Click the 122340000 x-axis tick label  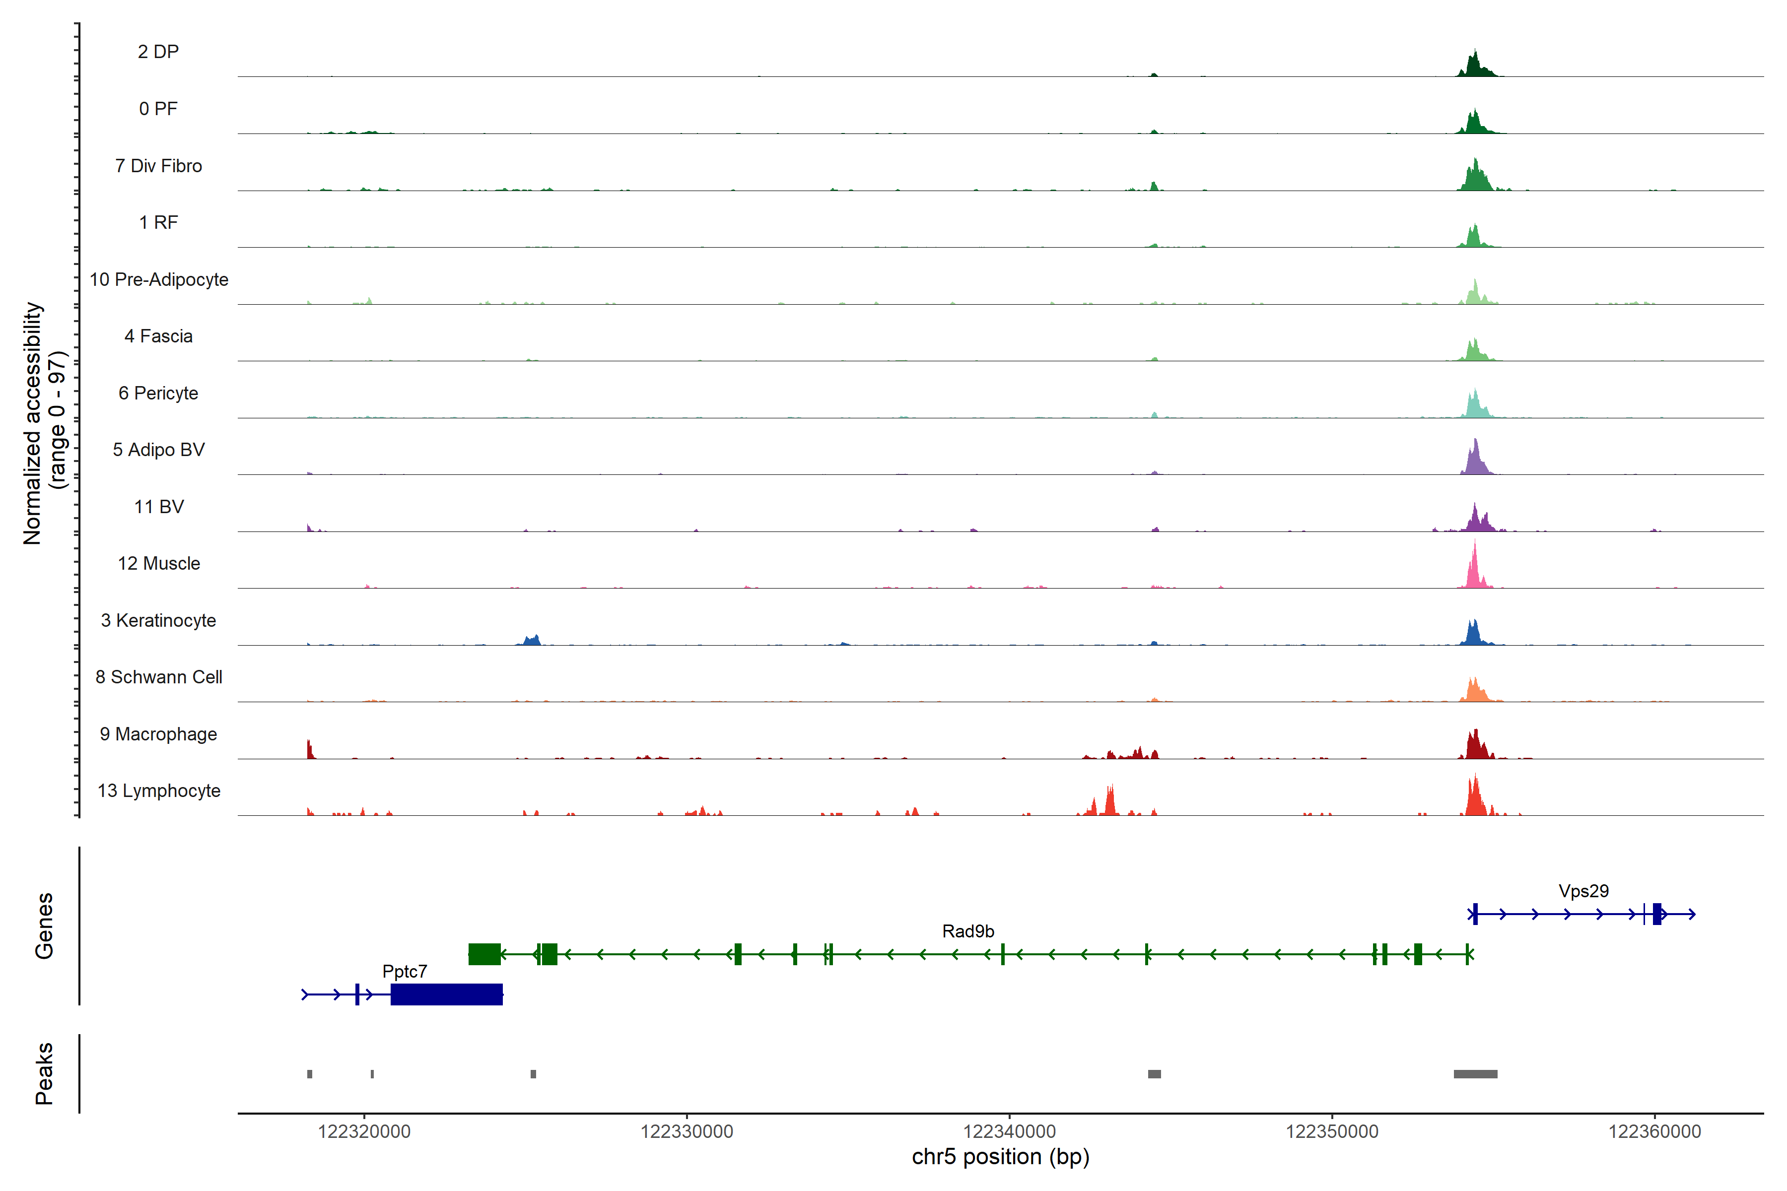click(1009, 1131)
